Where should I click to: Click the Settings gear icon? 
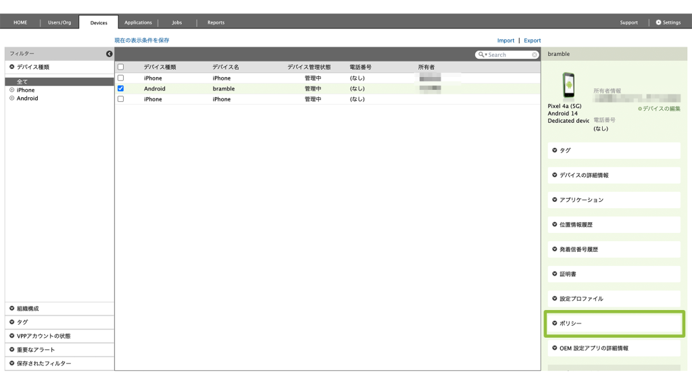[659, 22]
